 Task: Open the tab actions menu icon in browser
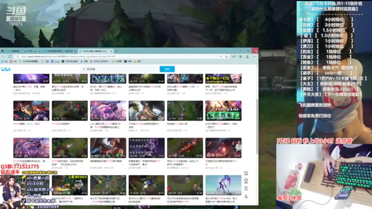point(3,51)
